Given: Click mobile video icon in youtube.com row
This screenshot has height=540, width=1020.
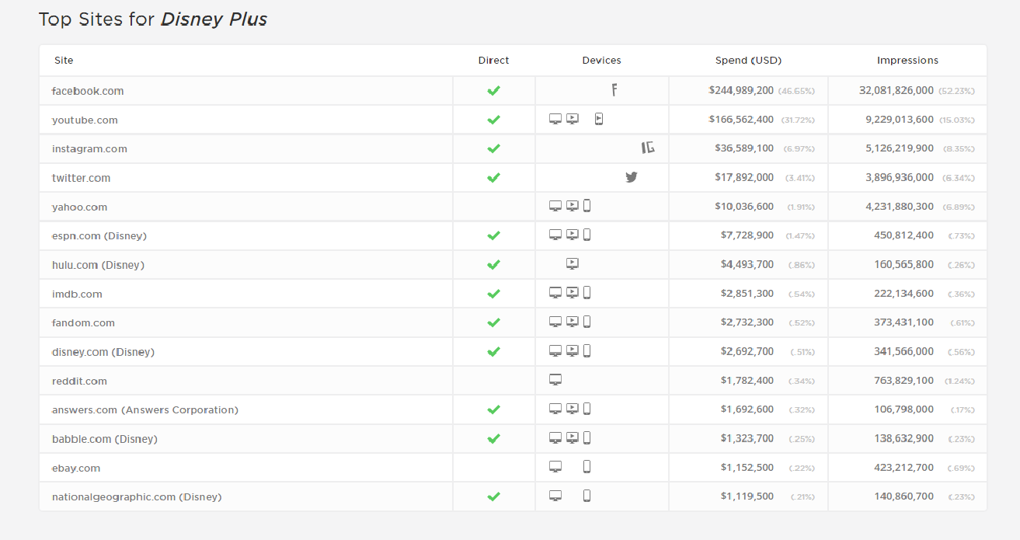Looking at the screenshot, I should click(x=598, y=119).
